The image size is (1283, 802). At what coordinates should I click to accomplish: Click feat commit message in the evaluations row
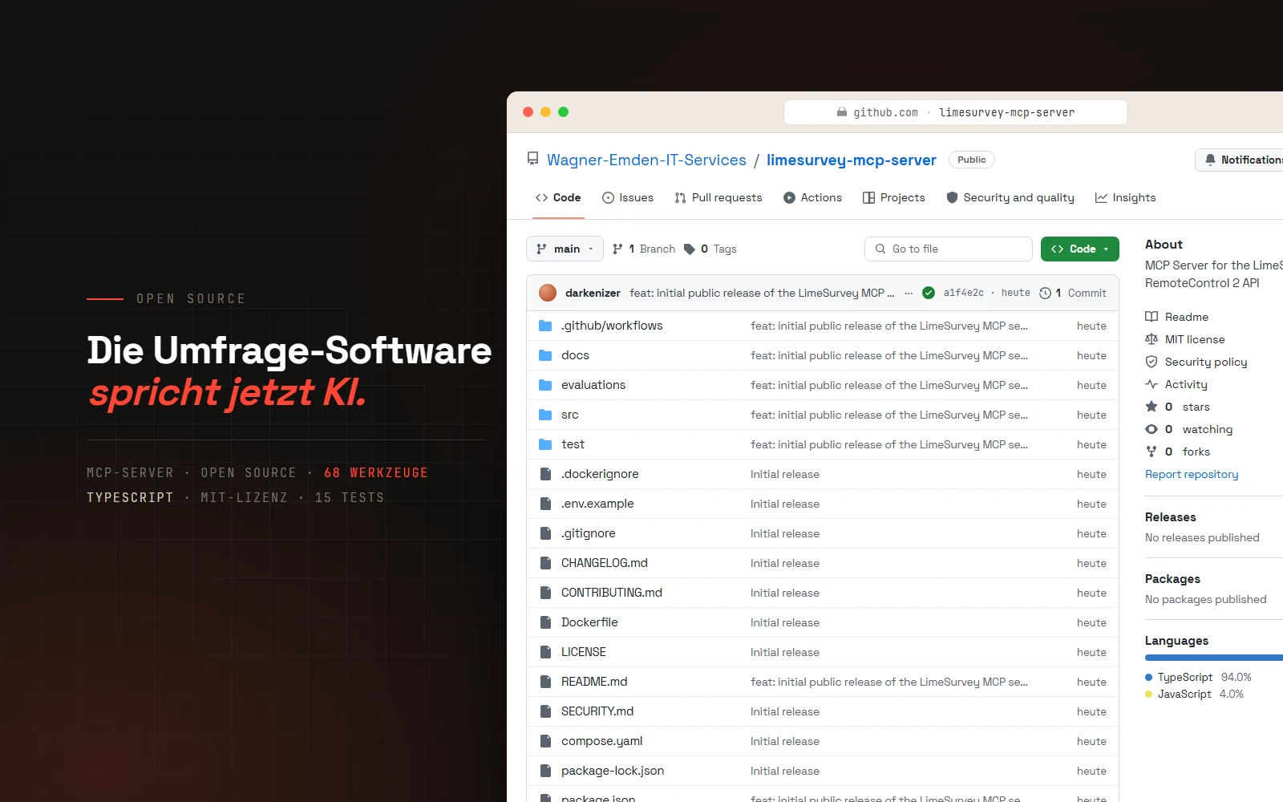[x=889, y=385]
